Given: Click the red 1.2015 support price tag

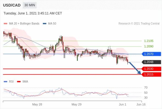Looking at the screenshot, I should click(x=151, y=74).
